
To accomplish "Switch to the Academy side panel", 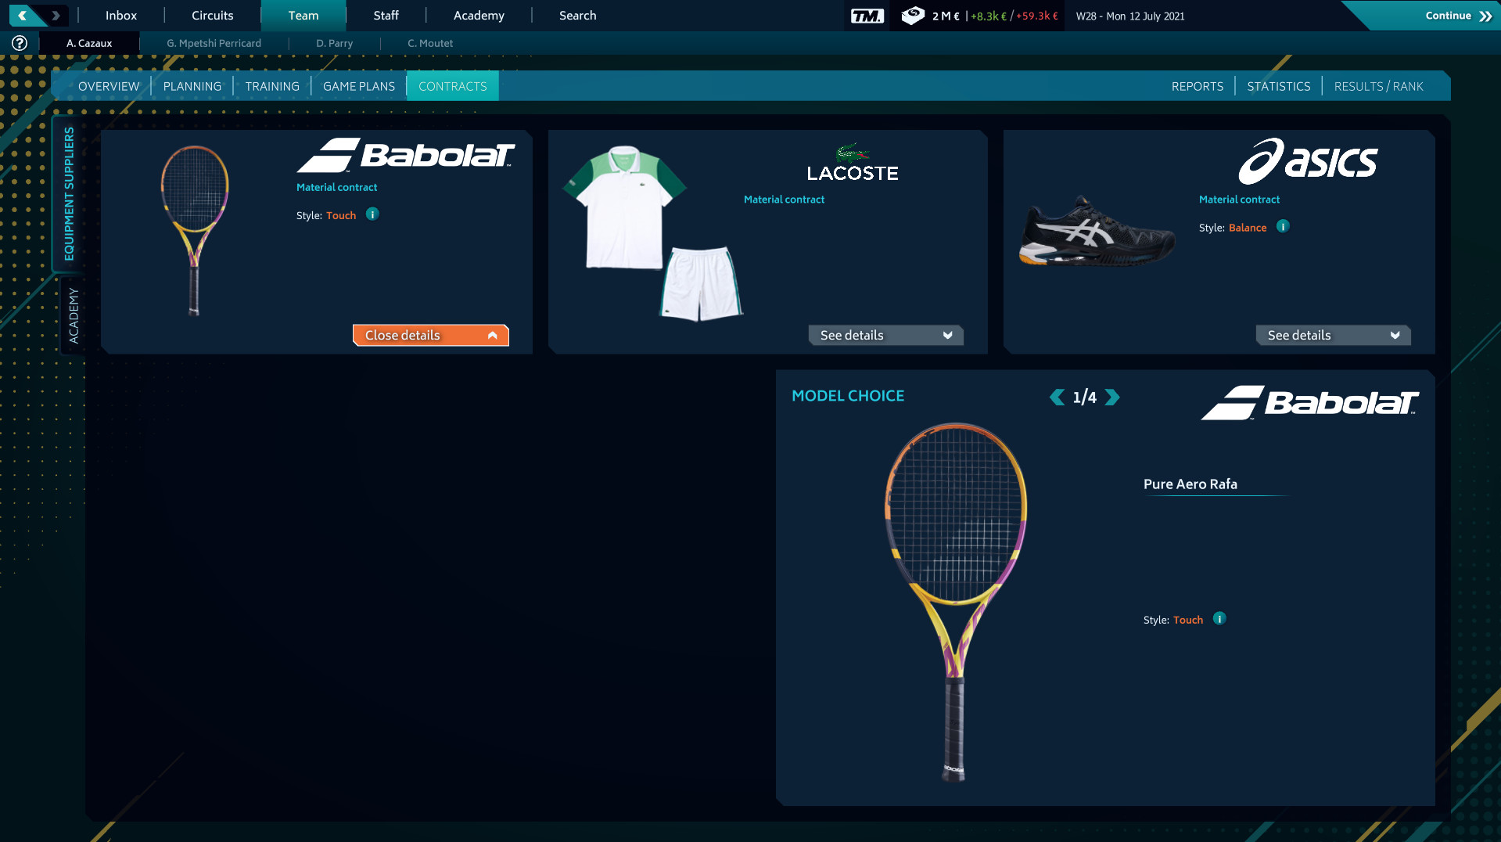I will (x=73, y=313).
